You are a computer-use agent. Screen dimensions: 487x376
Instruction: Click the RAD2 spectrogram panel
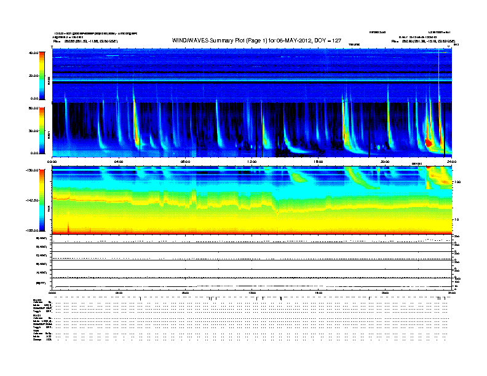point(252,76)
